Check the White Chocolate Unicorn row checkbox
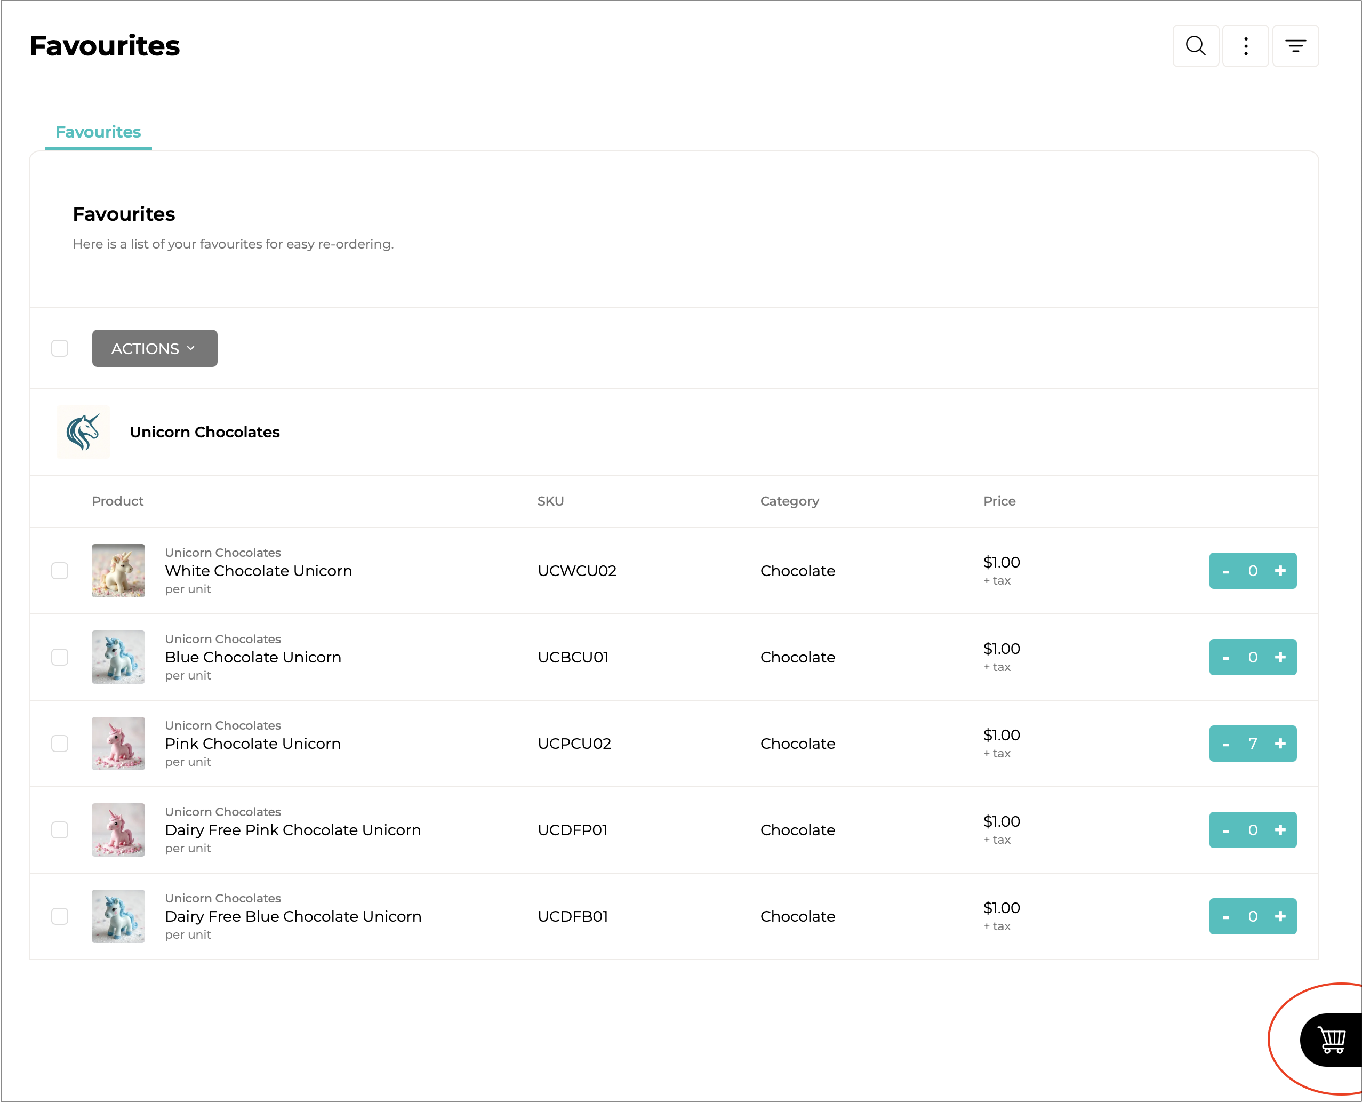The height and width of the screenshot is (1103, 1362). click(60, 571)
